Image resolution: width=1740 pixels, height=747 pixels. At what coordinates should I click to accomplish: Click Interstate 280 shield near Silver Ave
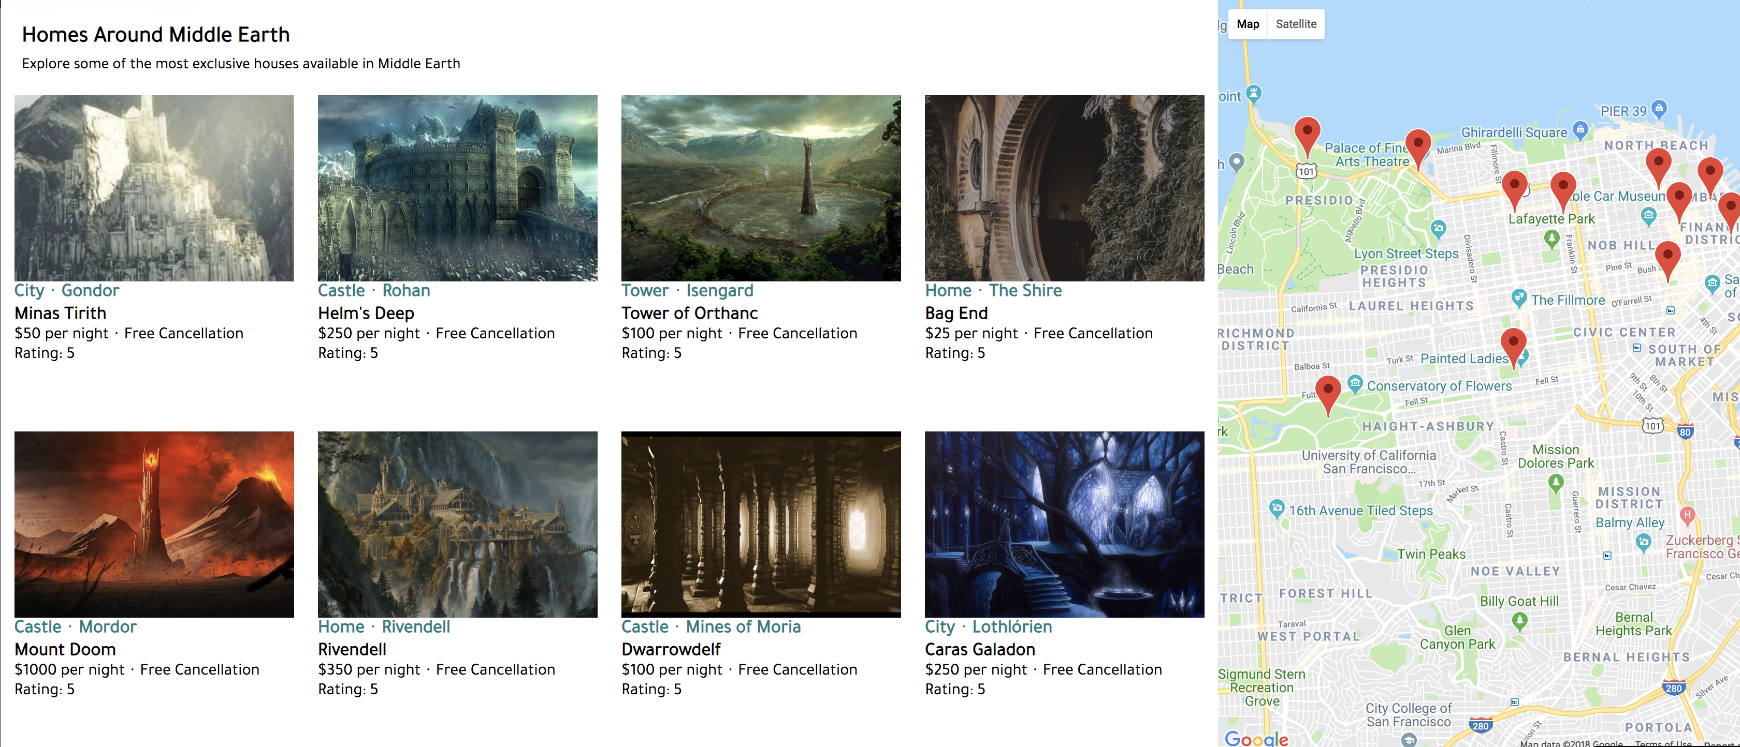tap(1673, 689)
